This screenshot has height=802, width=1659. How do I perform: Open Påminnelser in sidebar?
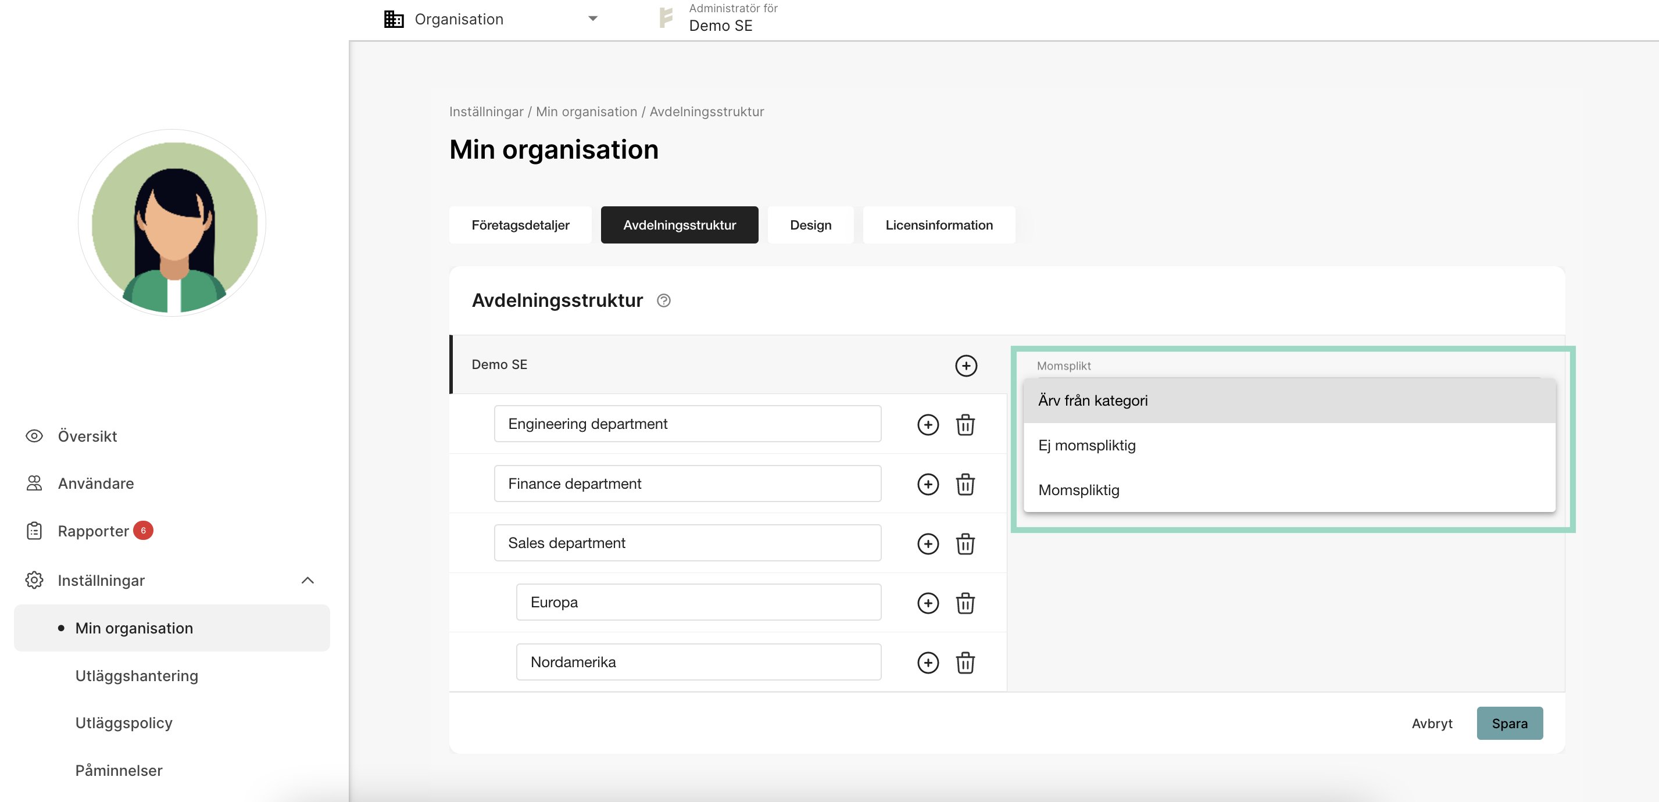(x=119, y=770)
